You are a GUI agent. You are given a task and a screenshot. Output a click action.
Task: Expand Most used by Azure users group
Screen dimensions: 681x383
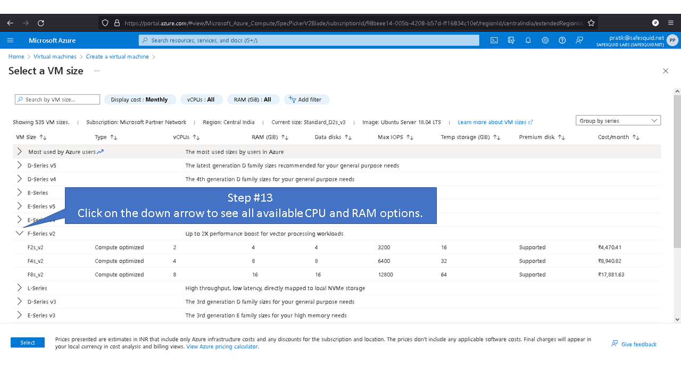[20, 152]
